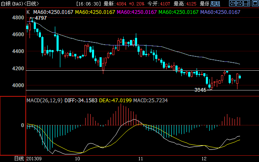Click the window maximize icon

255,3
